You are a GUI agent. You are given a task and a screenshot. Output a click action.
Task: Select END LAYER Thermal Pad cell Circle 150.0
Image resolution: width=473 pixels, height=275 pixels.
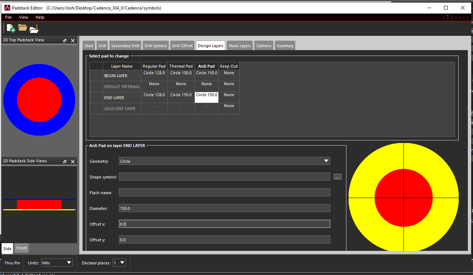point(181,98)
